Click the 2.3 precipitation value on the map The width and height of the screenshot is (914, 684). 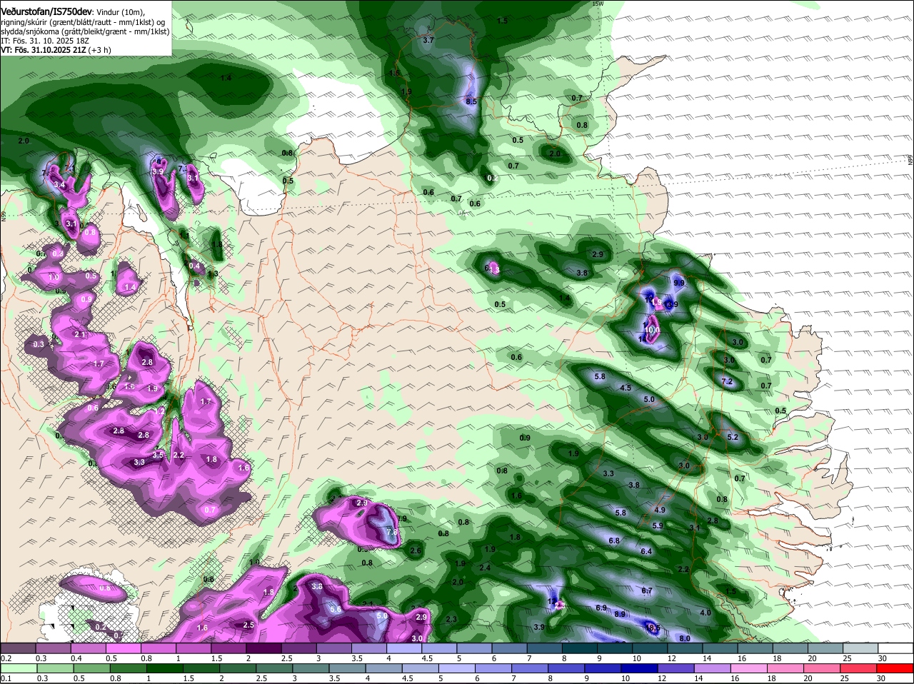(x=451, y=619)
